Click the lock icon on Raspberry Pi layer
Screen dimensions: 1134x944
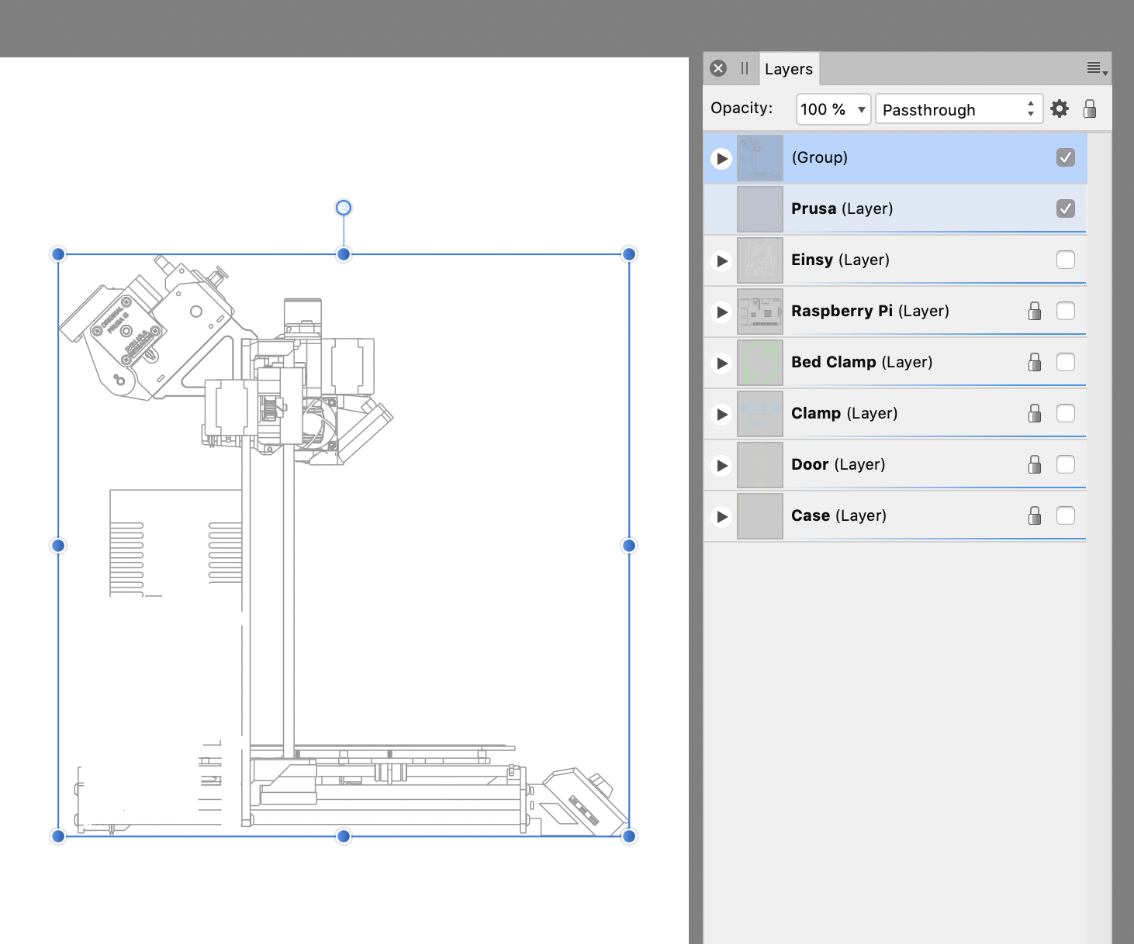(x=1035, y=312)
